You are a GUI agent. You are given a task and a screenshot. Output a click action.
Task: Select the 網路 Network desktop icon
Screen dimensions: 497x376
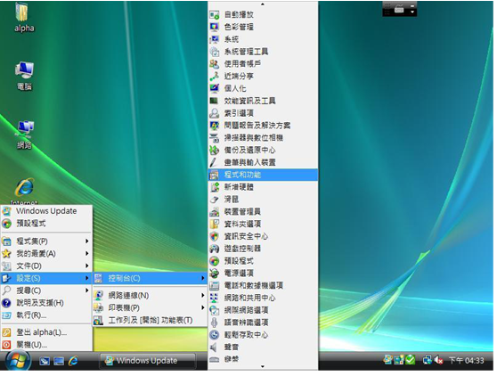tap(24, 135)
